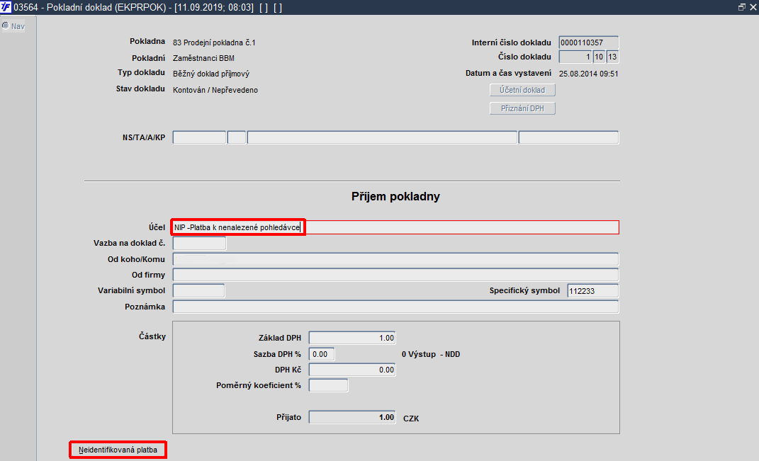This screenshot has height=461, width=759.
Task: Click the application logo icon in title bar
Action: pos(6,7)
